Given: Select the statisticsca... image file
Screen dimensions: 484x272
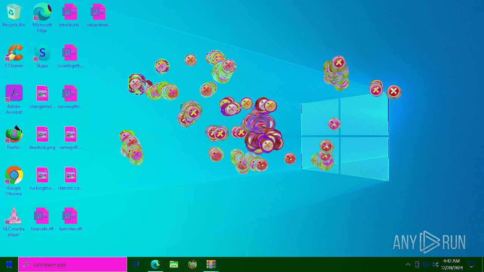Looking at the screenshot, I should tap(70, 179).
